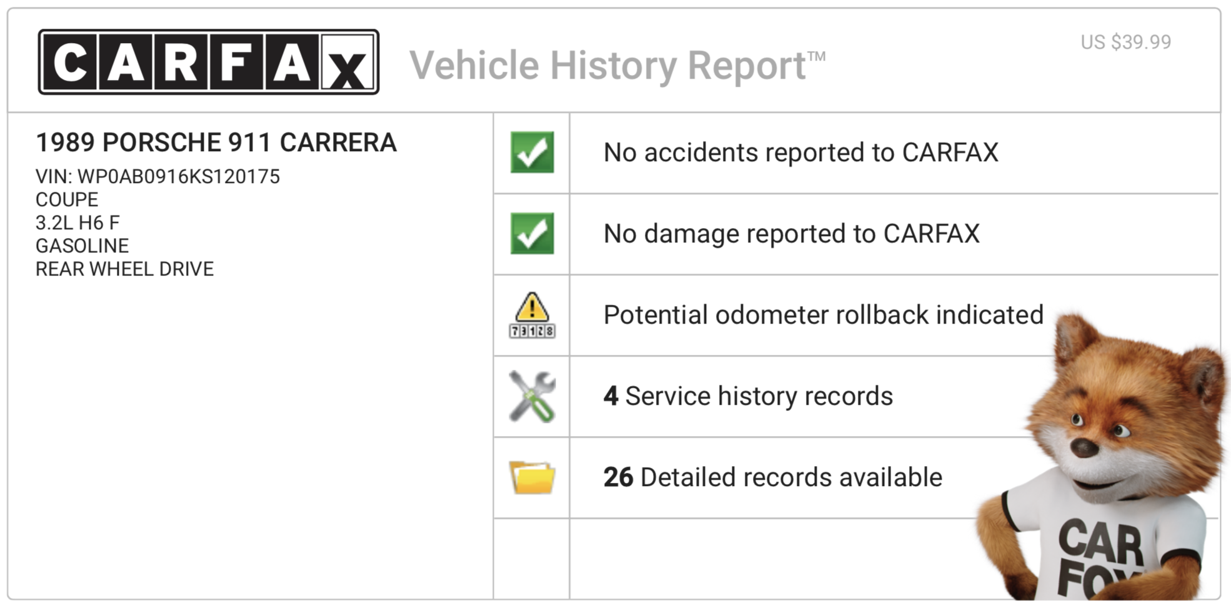Click the US $39.99 price label
The height and width of the screenshot is (611, 1231).
(1126, 42)
